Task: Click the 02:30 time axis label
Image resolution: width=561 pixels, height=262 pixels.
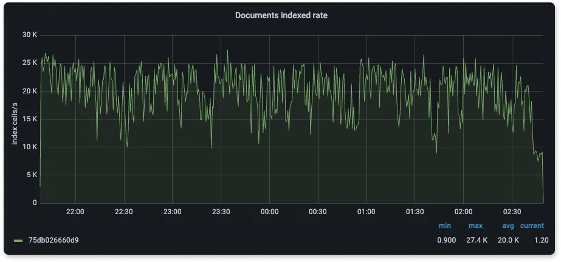Action: (512, 212)
